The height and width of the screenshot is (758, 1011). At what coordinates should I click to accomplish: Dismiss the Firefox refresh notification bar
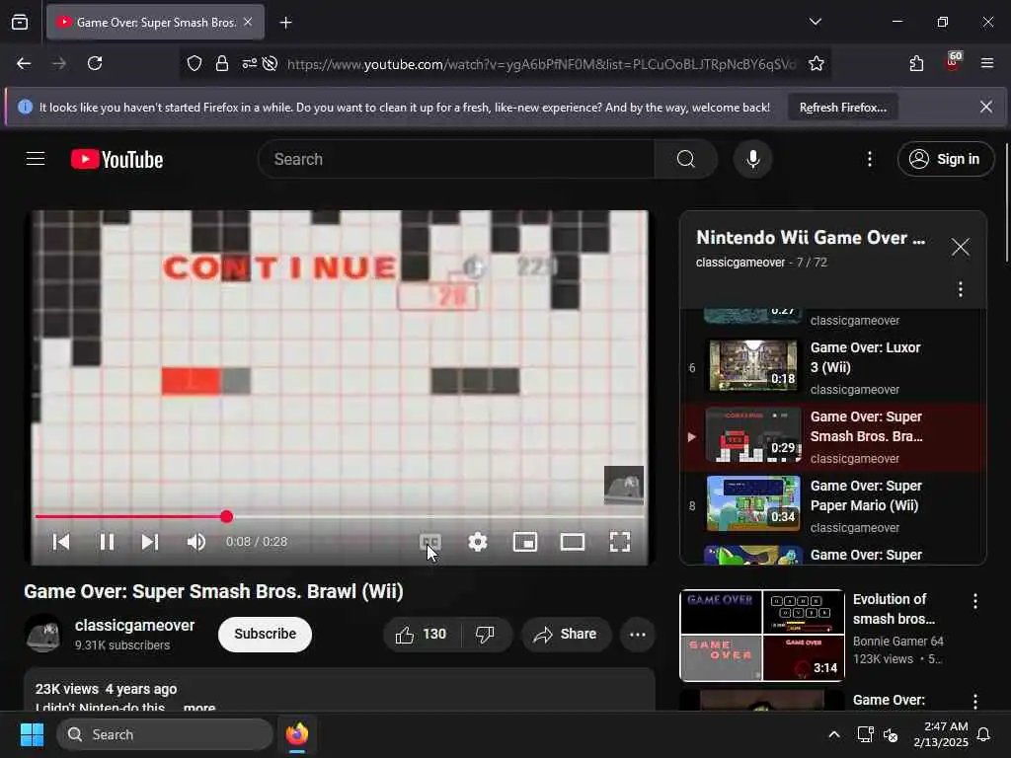coord(986,107)
